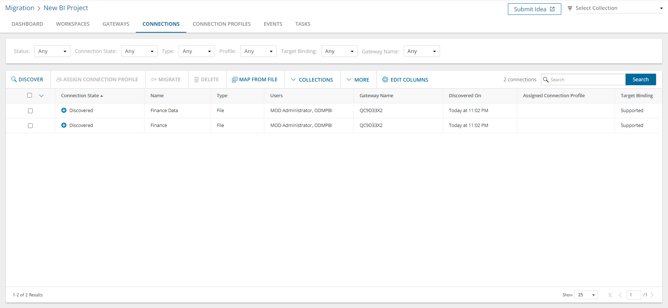This screenshot has width=668, height=308.
Task: Click the Discovered status icon for Finance Data
Action: (x=64, y=110)
